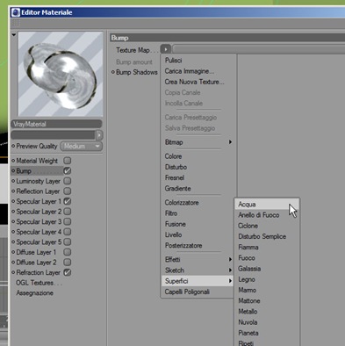Click the Texture Map path field
The image size is (345, 346).
pos(259,49)
